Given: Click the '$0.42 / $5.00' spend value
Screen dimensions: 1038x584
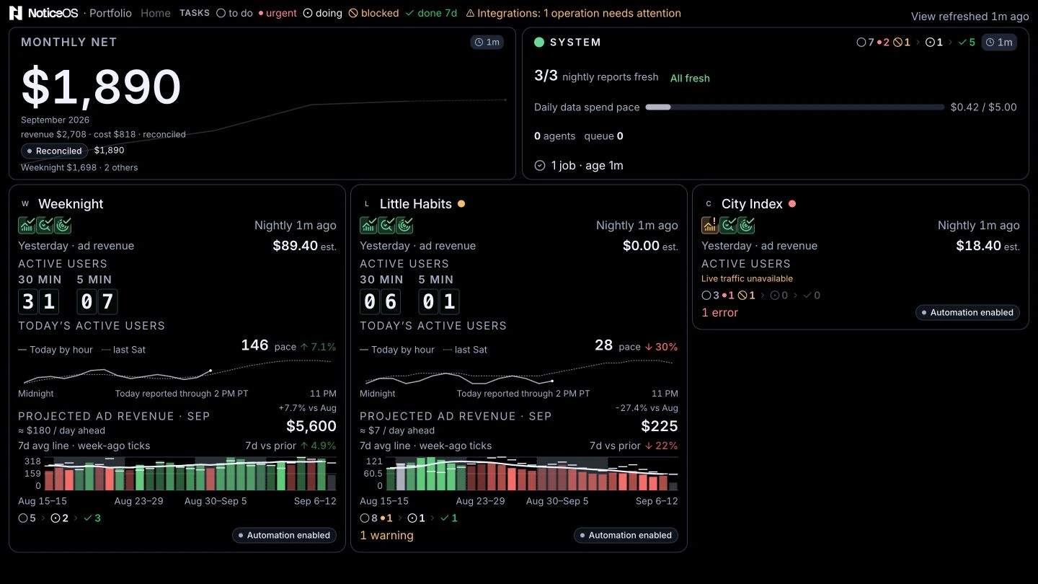Looking at the screenshot, I should click(x=983, y=107).
